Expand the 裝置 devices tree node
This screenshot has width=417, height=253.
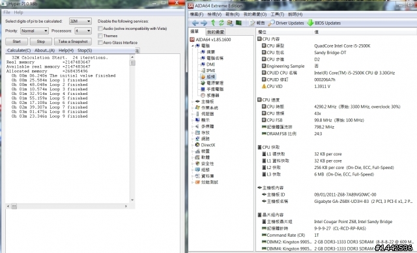pyautogui.click(x=193, y=151)
